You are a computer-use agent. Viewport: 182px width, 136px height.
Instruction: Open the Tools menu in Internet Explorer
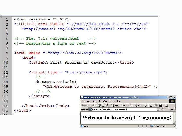112,101
